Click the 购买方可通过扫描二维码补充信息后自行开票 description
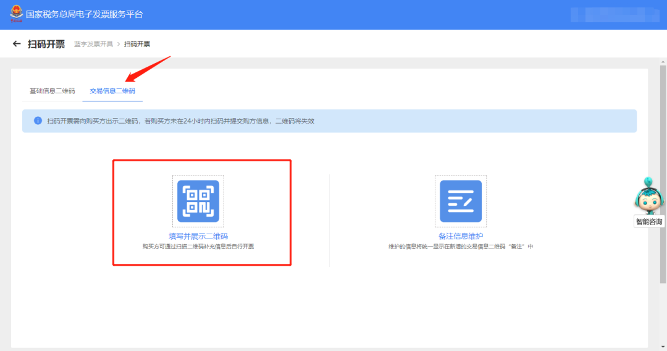This screenshot has width=667, height=351. (x=198, y=247)
